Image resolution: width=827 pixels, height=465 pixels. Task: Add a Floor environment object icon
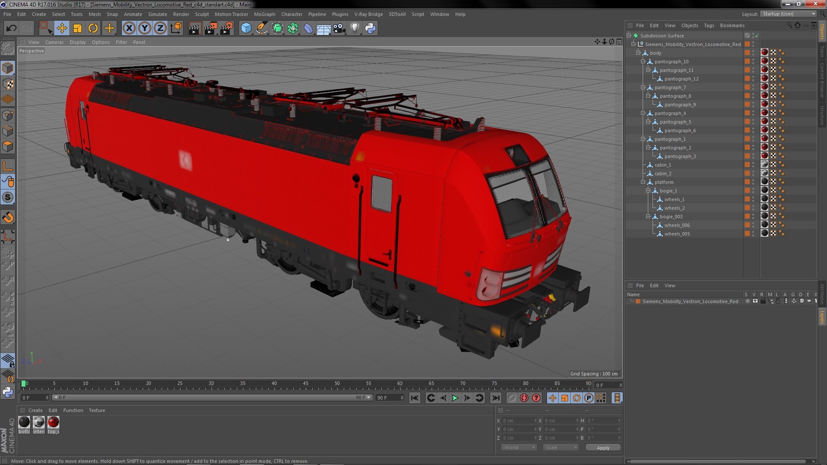point(323,28)
